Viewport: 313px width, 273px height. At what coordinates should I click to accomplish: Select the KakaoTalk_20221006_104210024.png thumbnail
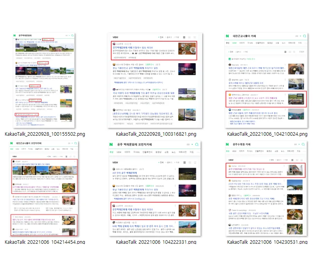[266, 80]
